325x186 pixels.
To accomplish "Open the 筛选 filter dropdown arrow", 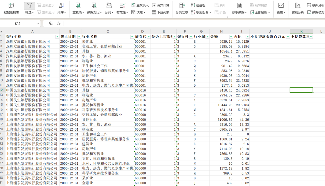I will point(33,12).
